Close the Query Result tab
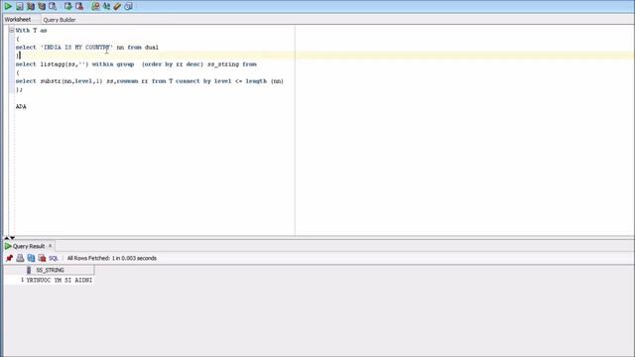Screen dimensions: 635x357 51,246
